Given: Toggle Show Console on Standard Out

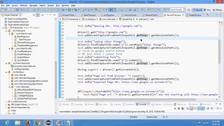Looking at the screenshot, I should (199, 108).
